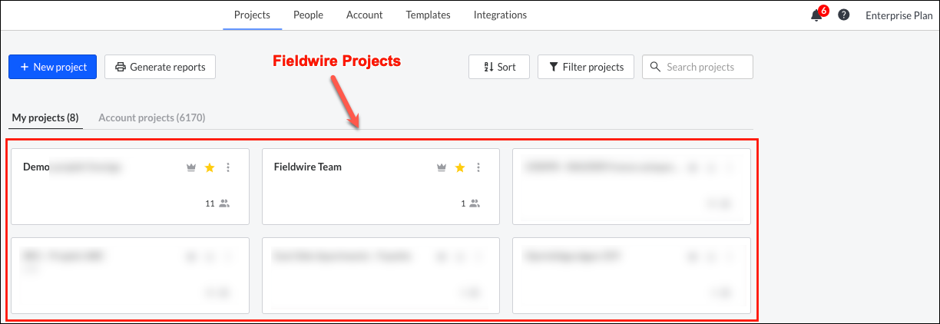Click Generate reports button
This screenshot has width=940, height=324.
160,67
